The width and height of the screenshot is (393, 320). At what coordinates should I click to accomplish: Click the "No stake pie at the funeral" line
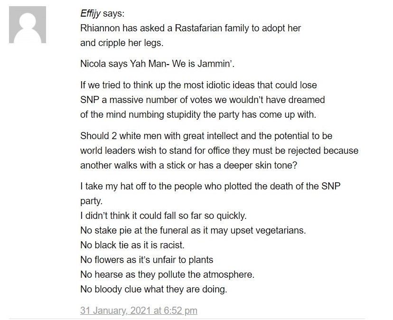[193, 230]
